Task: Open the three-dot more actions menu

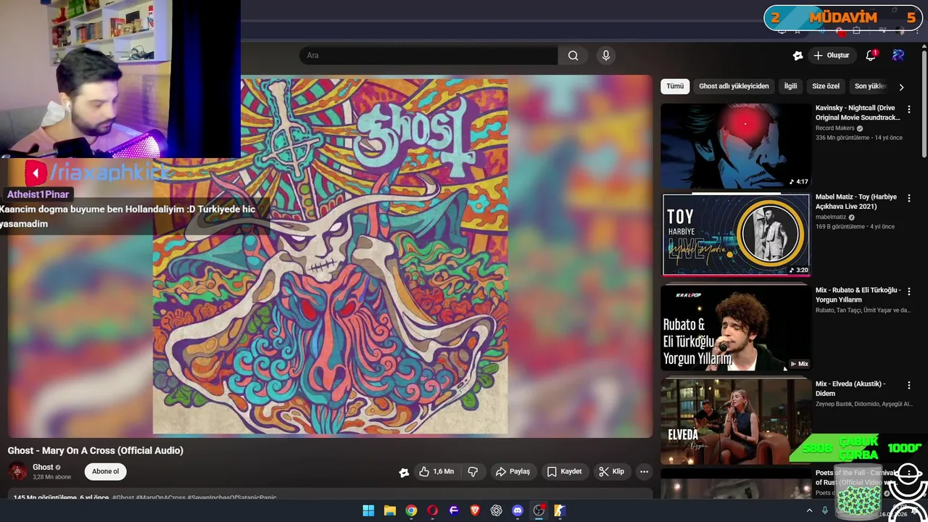Action: tap(644, 472)
